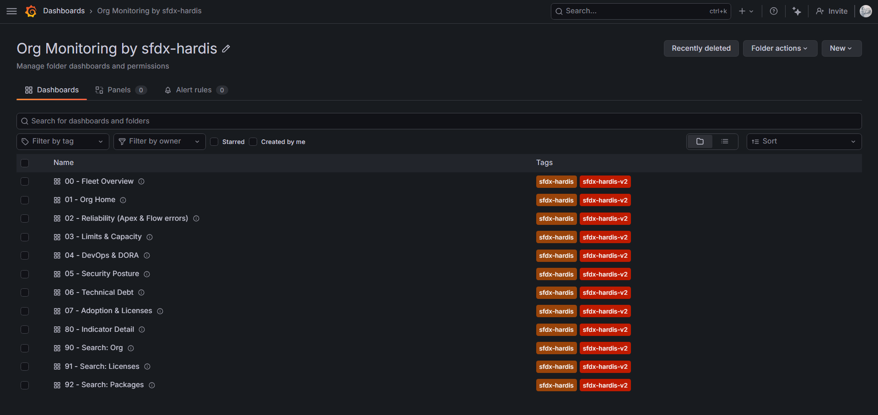Show info icon for 90 - Search: Org
The height and width of the screenshot is (415, 878).
(x=131, y=348)
